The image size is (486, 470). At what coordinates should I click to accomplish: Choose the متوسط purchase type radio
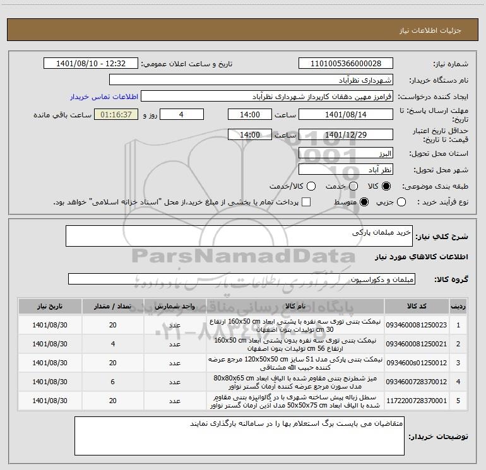364,202
